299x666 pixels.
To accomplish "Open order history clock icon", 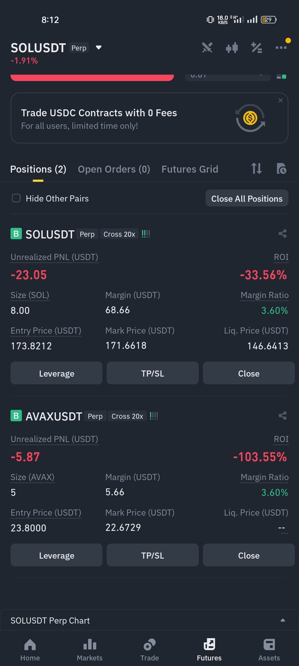I will (282, 168).
